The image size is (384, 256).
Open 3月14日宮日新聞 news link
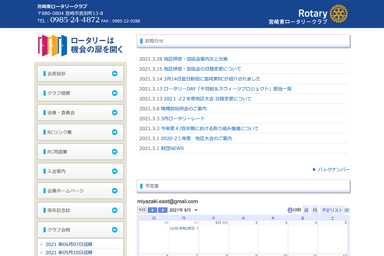212,79
